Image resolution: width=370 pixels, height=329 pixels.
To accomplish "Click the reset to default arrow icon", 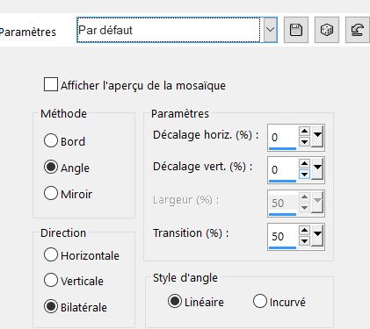I will 358,30.
